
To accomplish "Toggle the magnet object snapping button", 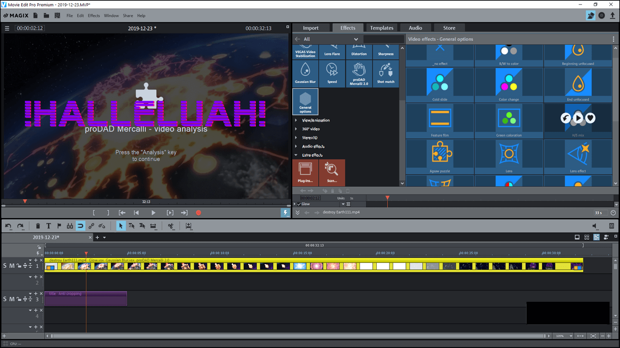I will (x=80, y=226).
